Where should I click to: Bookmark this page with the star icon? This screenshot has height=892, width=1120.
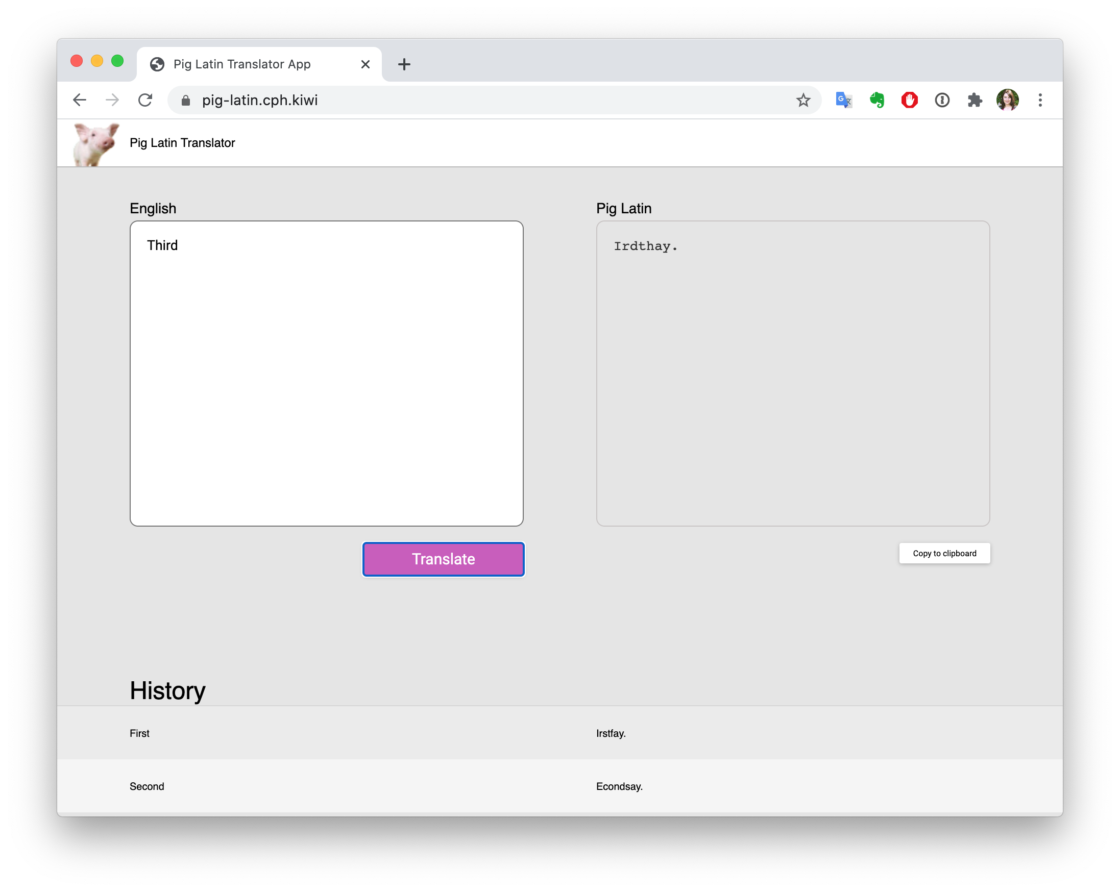803,100
